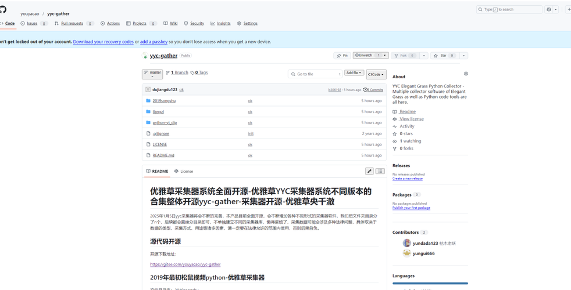
Task: Click the add a passkey link
Action: [x=154, y=42]
